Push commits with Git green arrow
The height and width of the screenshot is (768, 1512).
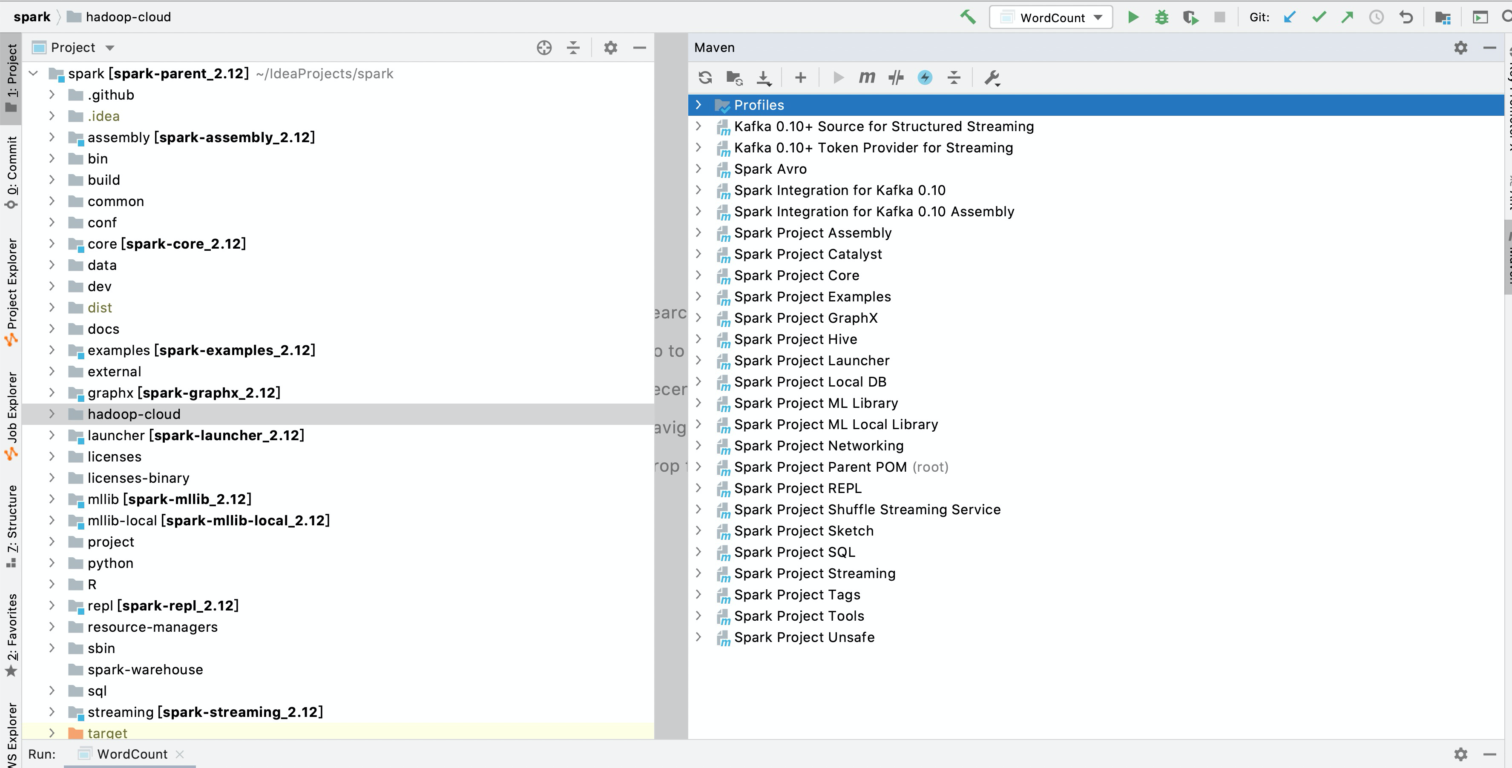pos(1347,17)
